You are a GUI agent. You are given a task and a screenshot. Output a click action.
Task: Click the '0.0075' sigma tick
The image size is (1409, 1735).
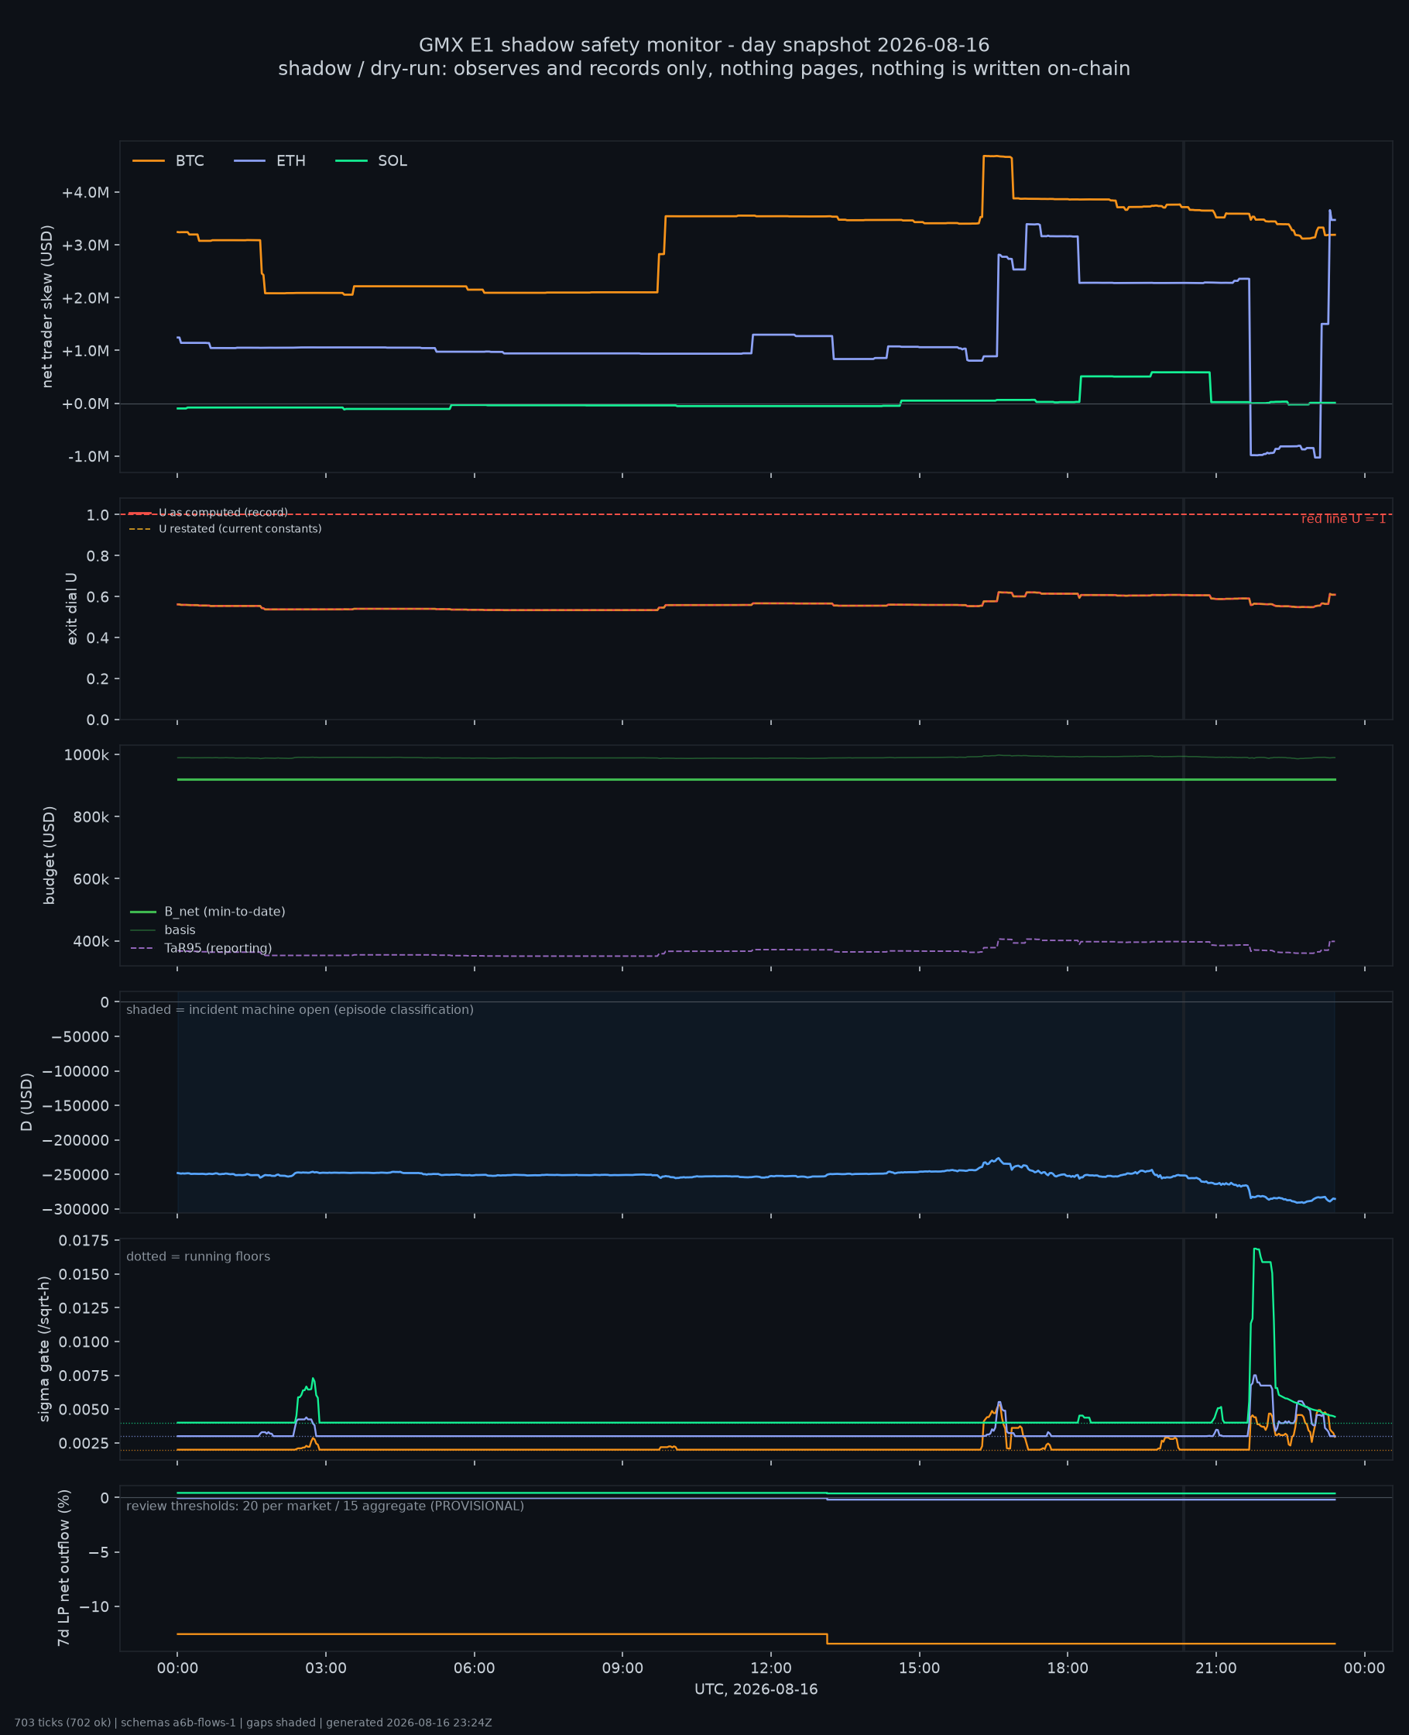84,1376
